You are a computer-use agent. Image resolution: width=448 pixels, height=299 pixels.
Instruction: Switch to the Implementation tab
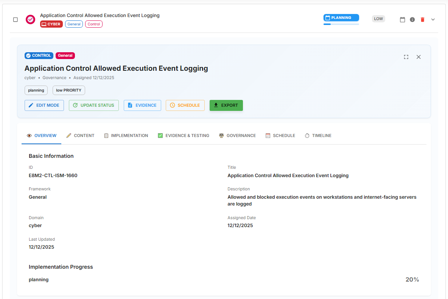126,135
